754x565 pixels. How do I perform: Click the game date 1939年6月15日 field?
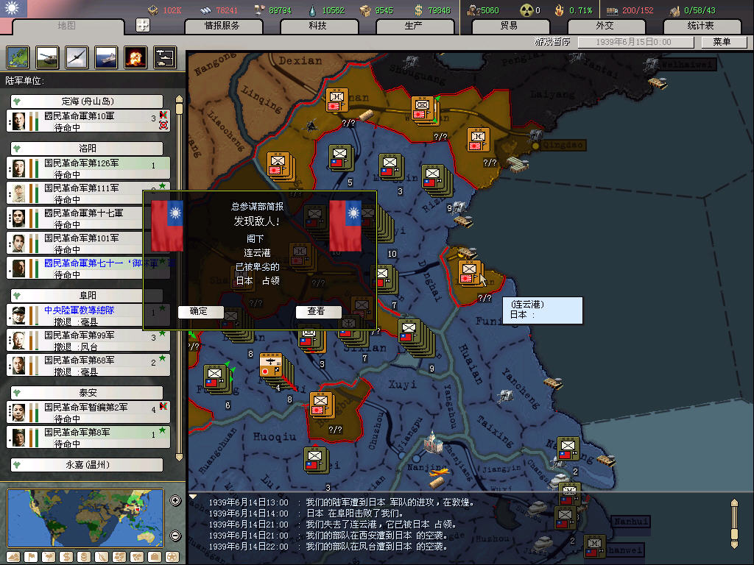[x=635, y=42]
